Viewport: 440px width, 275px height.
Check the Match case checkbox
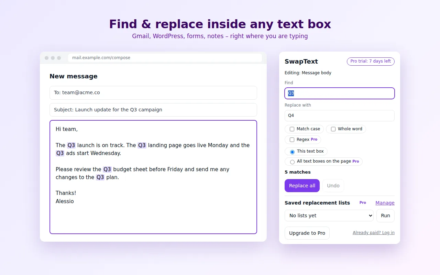(x=292, y=129)
